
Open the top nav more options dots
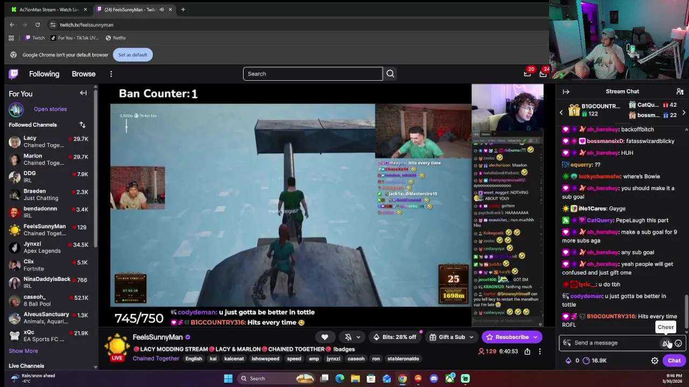coord(111,74)
